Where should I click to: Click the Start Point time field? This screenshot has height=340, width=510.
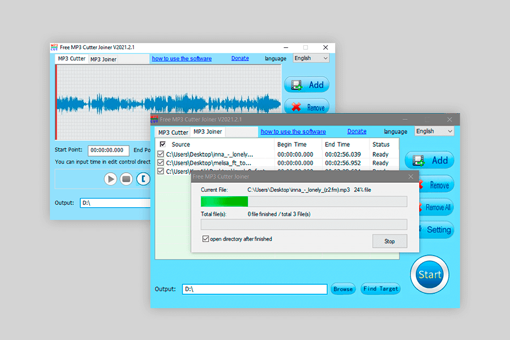(x=108, y=150)
